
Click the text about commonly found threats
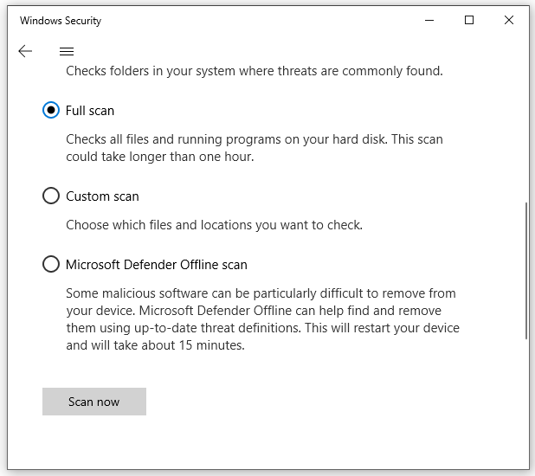click(255, 71)
